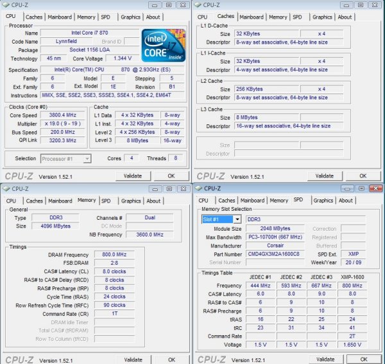Maximize the Caches window

[x=361, y=5]
